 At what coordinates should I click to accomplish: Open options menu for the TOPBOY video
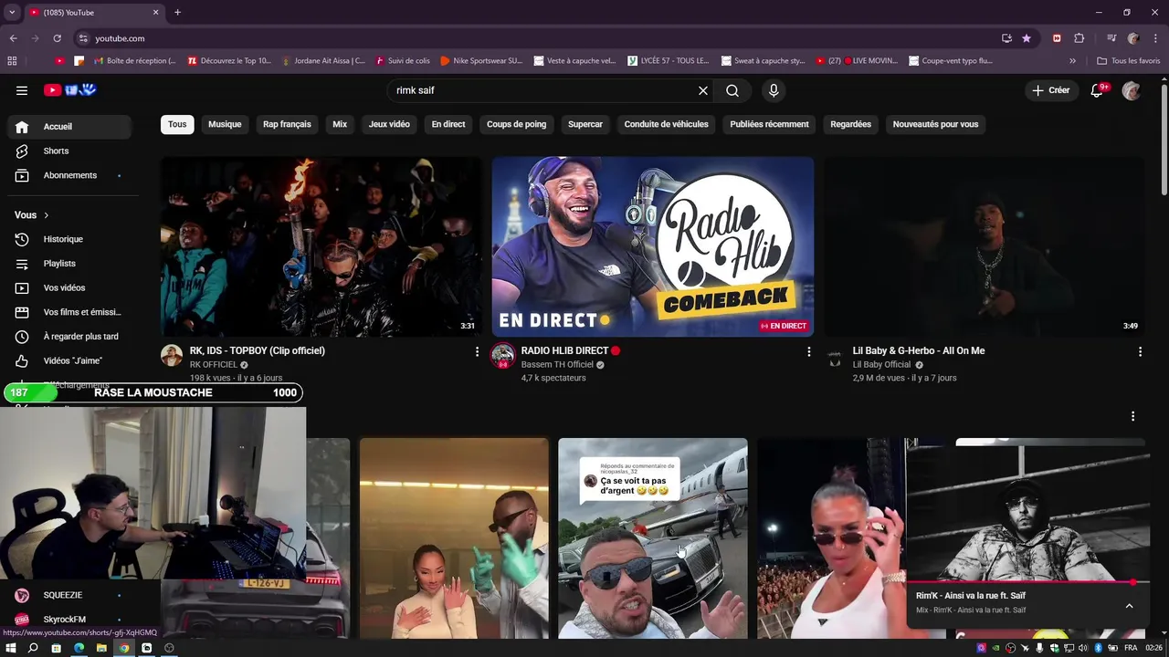[x=477, y=351]
